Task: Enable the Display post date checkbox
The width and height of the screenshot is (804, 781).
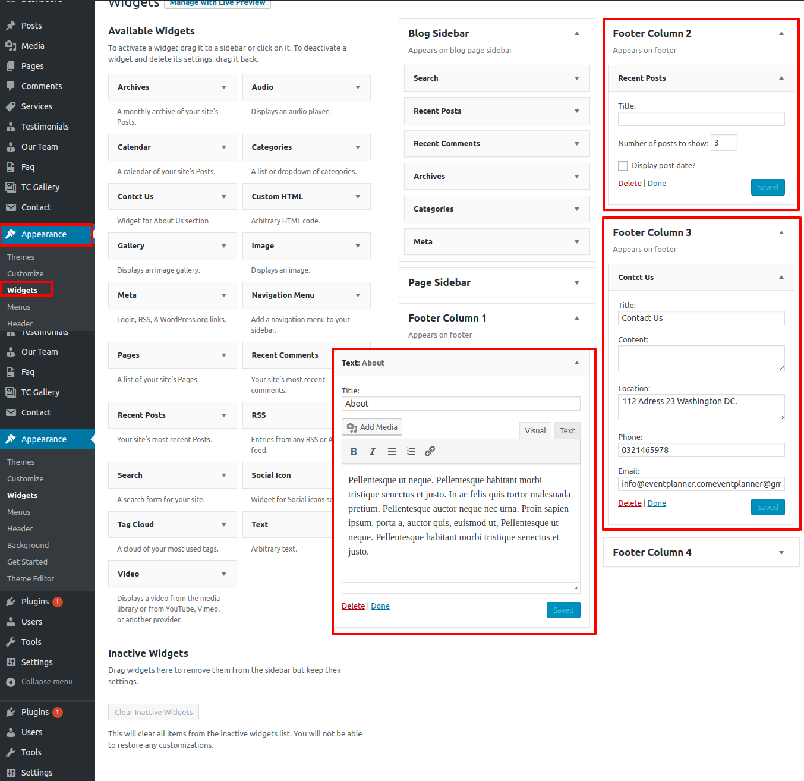Action: click(x=623, y=166)
